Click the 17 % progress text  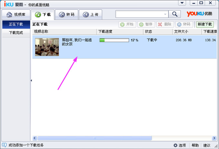point(135,40)
